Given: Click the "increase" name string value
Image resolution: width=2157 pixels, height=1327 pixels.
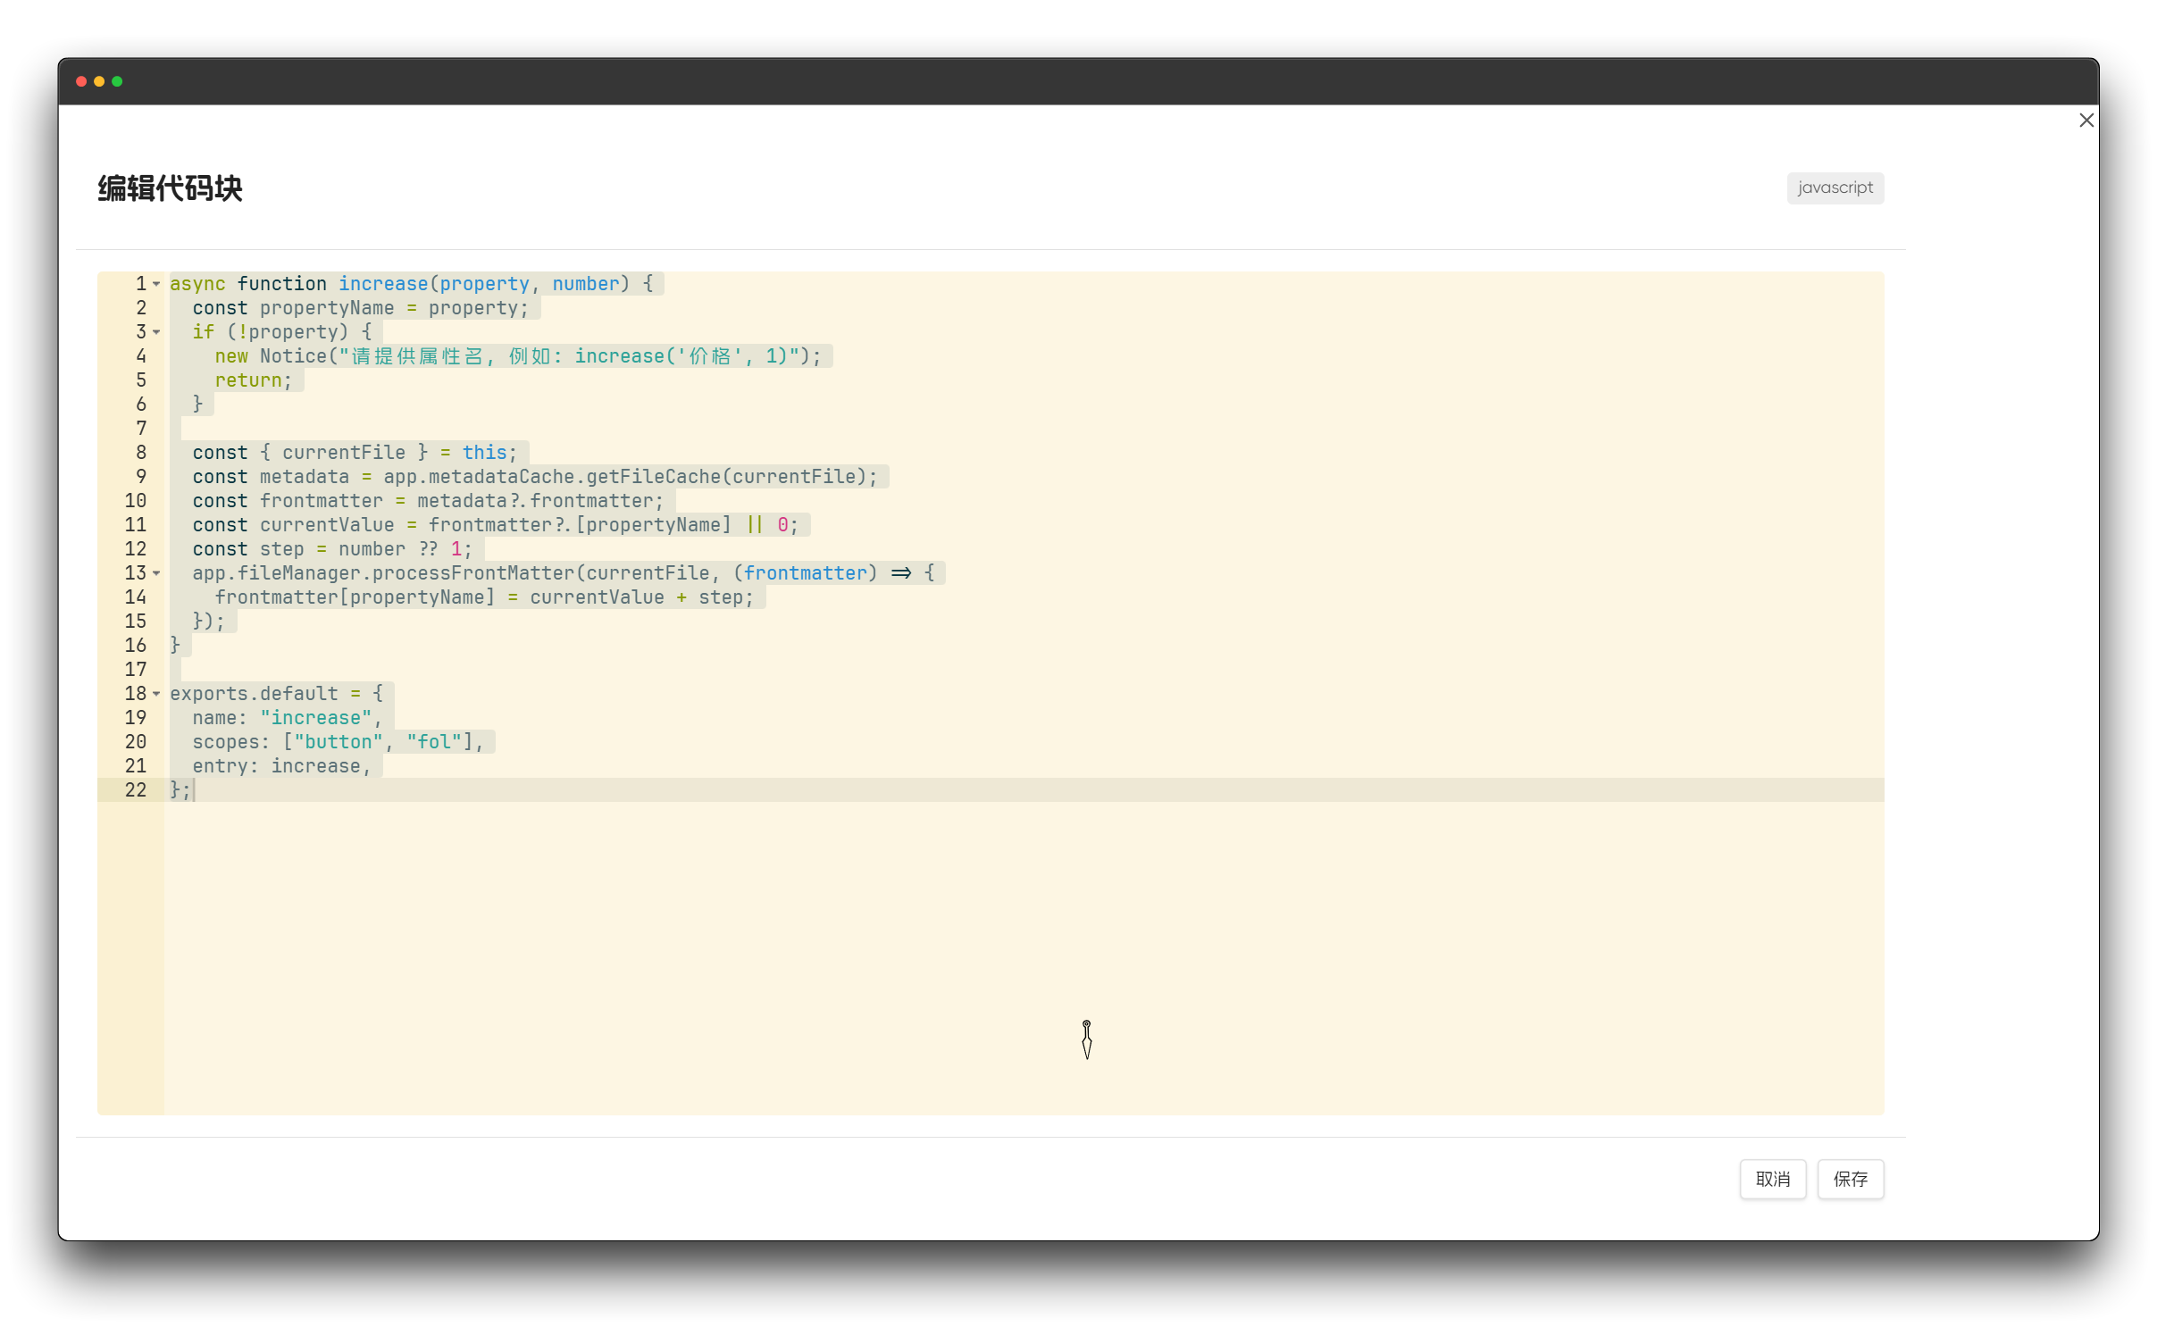Looking at the screenshot, I should point(315,718).
